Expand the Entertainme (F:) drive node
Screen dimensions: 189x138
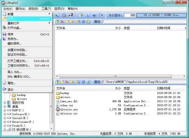coord(5,122)
